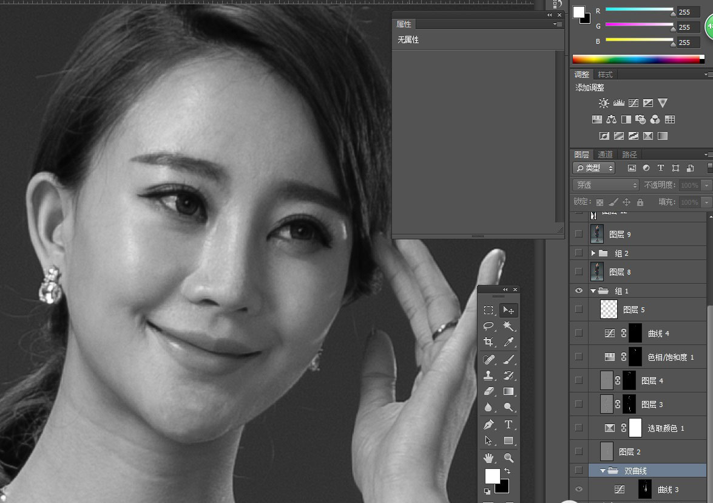The image size is (713, 503).
Task: Add a Levels adjustment
Action: [x=618, y=103]
